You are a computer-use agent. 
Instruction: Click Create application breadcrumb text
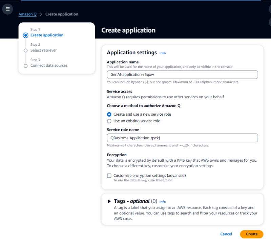pos(62,14)
